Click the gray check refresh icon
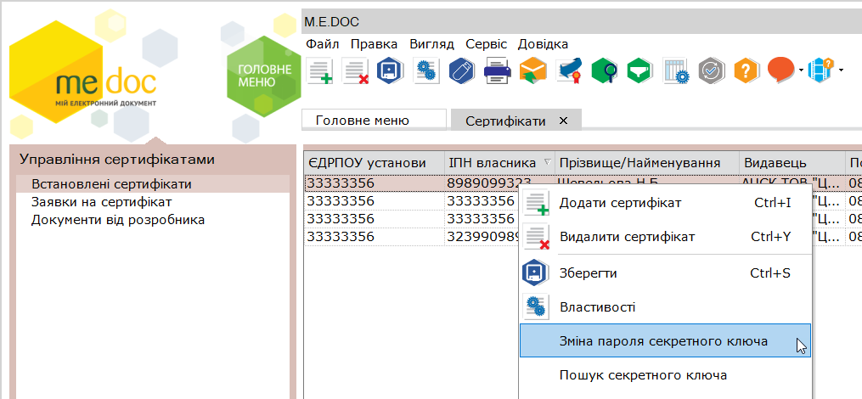 (x=712, y=71)
